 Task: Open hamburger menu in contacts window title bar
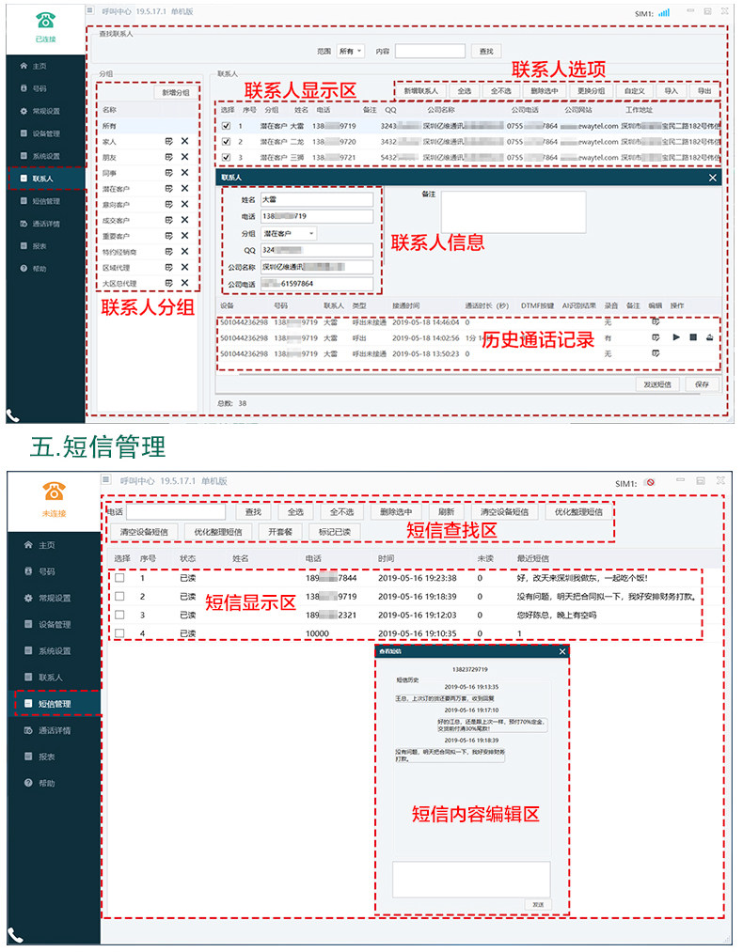coord(90,10)
